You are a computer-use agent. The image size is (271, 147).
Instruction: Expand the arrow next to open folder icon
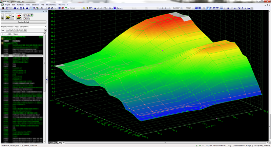[13, 16]
